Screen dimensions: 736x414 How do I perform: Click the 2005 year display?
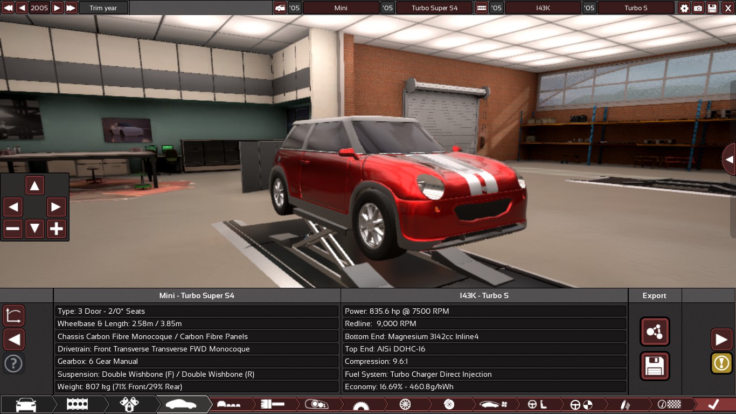[40, 8]
